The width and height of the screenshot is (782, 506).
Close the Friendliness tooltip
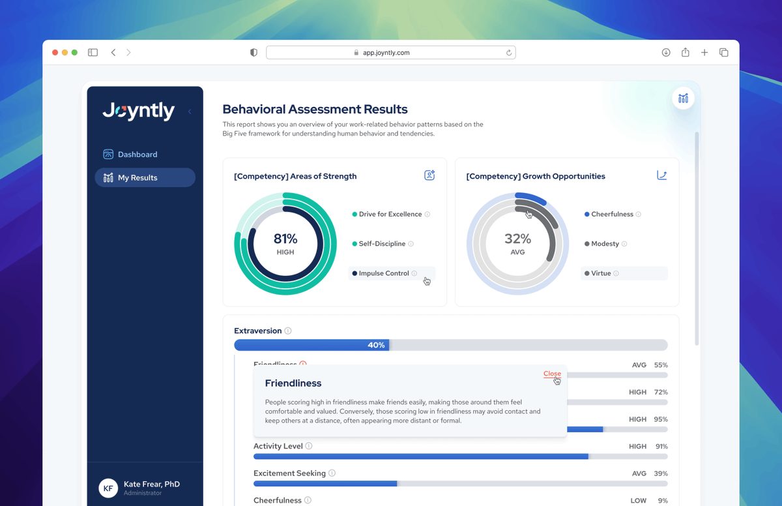pyautogui.click(x=552, y=374)
